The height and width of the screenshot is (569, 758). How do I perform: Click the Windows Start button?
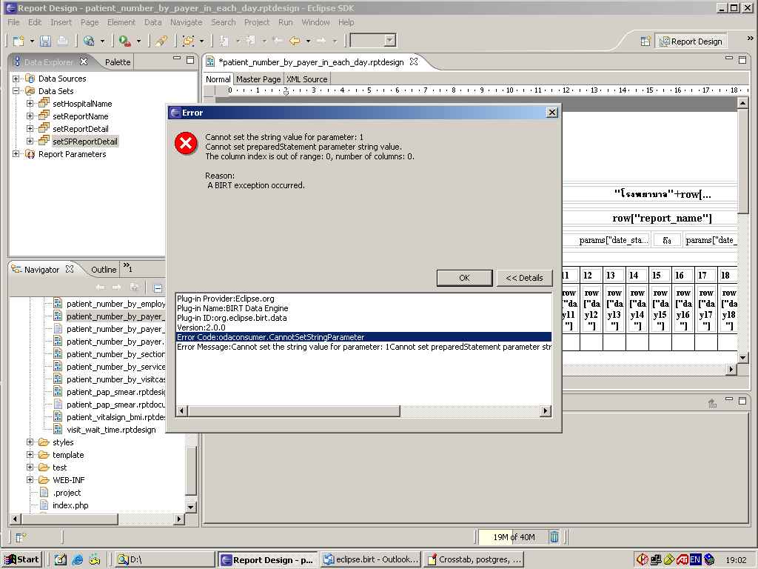pos(21,560)
